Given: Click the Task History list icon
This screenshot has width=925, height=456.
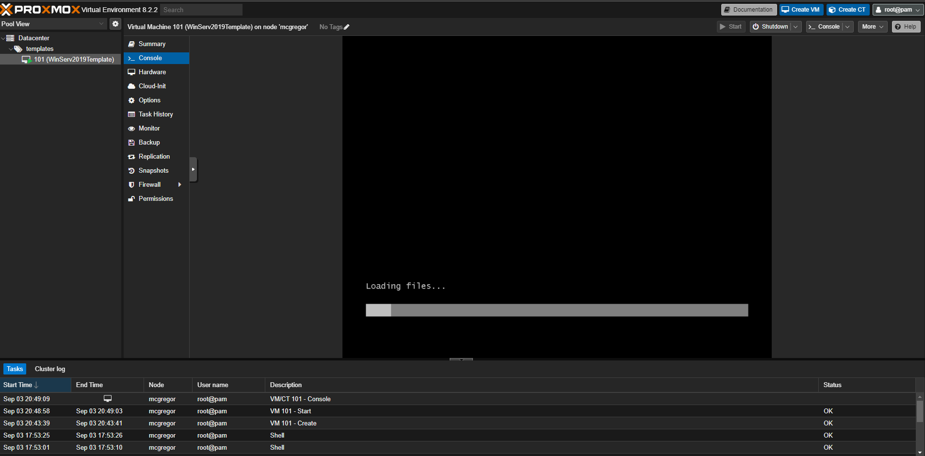Looking at the screenshot, I should click(131, 114).
